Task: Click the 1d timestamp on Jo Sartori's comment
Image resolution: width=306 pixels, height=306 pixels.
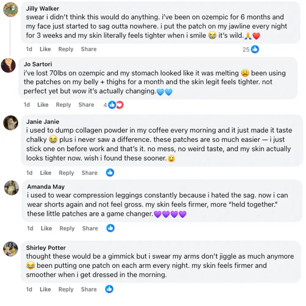Action: coord(27,105)
